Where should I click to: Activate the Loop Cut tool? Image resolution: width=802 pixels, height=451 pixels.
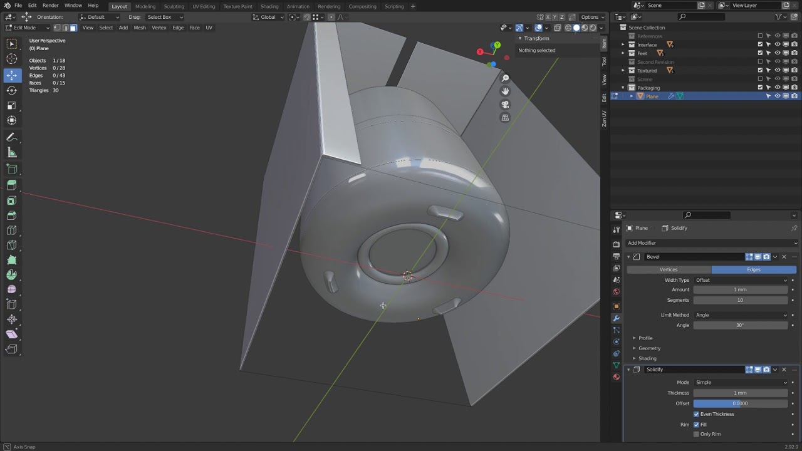pyautogui.click(x=11, y=230)
